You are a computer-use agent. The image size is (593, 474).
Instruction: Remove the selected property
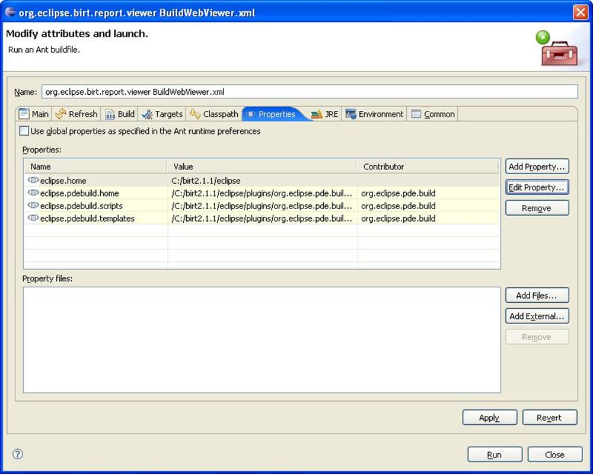537,208
